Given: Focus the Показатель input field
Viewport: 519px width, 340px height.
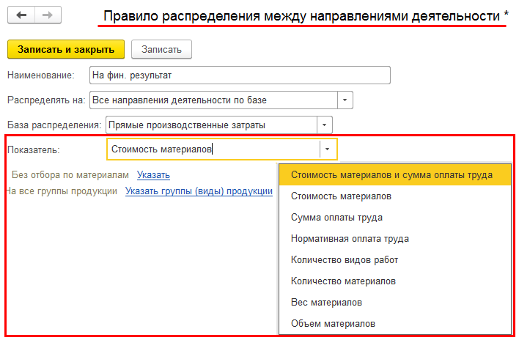Looking at the screenshot, I should (x=213, y=149).
